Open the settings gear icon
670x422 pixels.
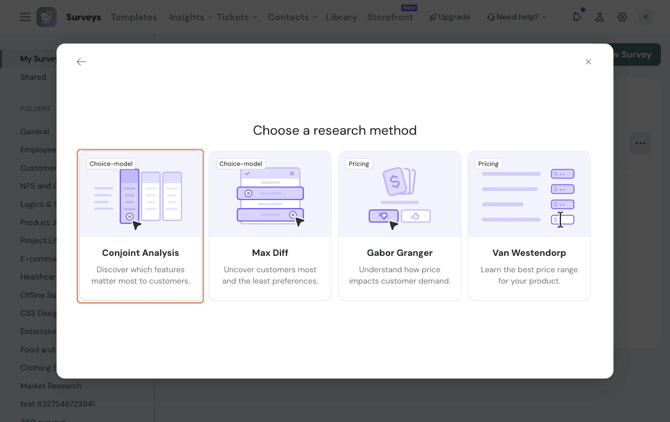point(622,17)
